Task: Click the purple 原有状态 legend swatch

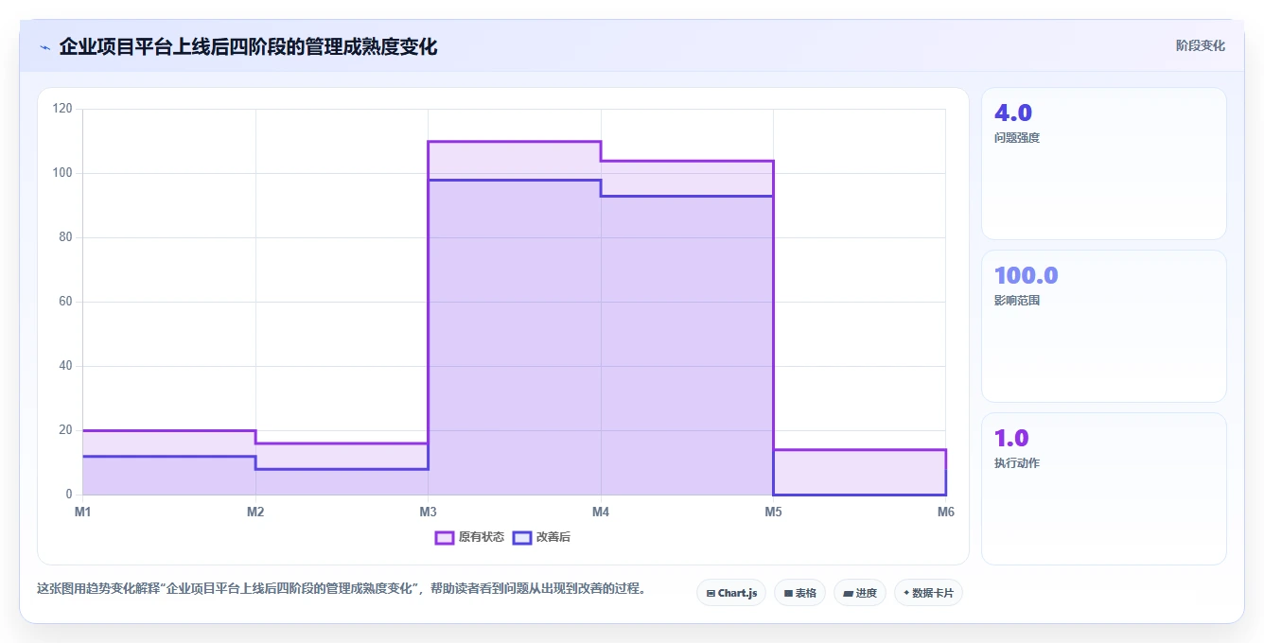Action: point(445,537)
